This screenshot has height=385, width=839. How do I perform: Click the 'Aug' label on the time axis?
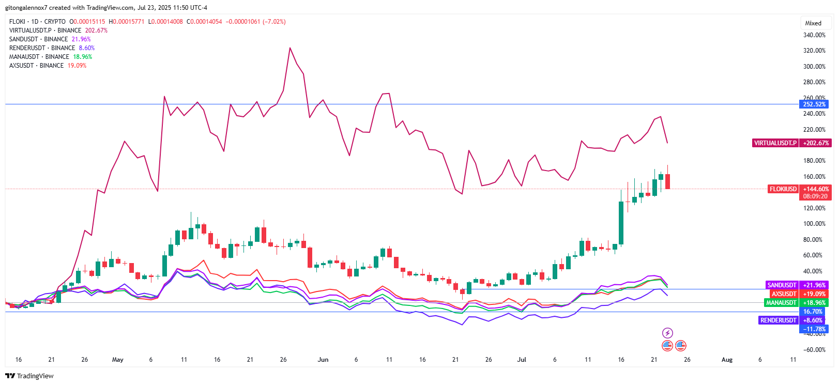coord(727,360)
